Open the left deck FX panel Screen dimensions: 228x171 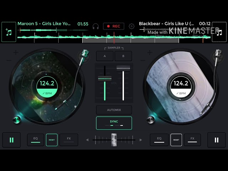point(69,140)
